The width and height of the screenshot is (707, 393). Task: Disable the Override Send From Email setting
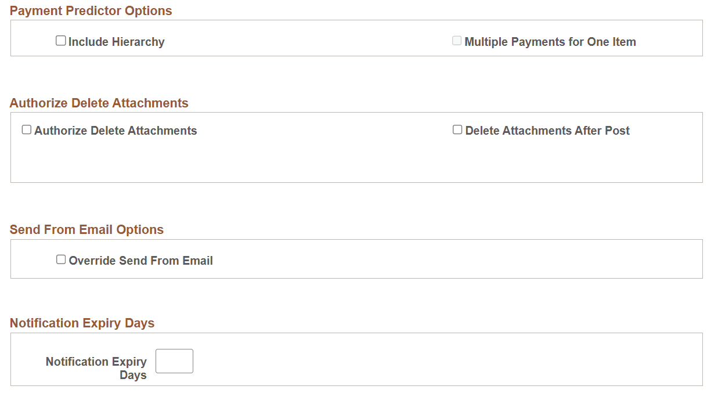click(x=61, y=259)
